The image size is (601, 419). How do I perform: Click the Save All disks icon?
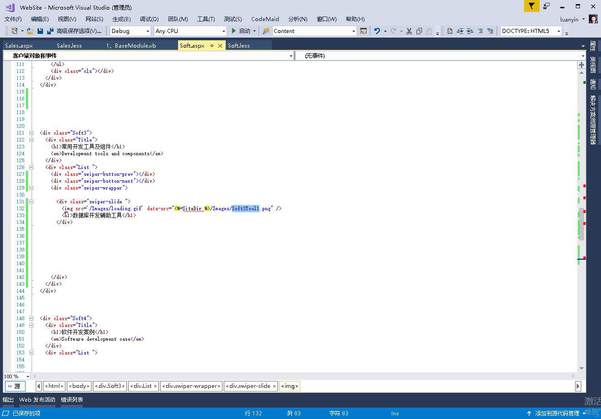point(49,31)
